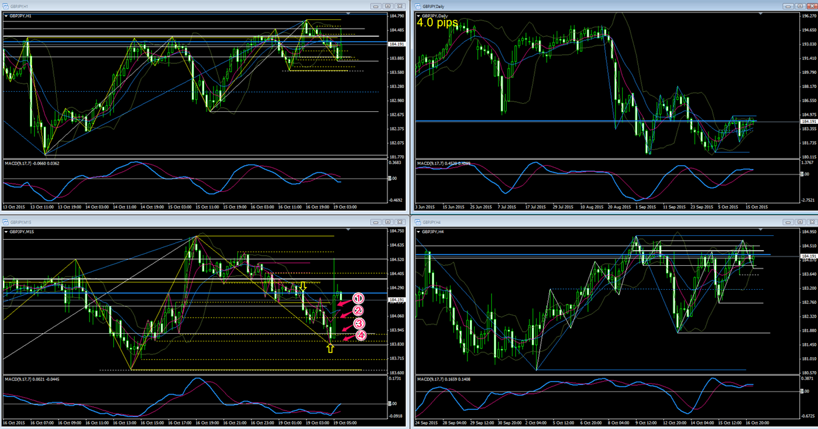Click the 184.191 price label on H1 chart

coord(396,45)
